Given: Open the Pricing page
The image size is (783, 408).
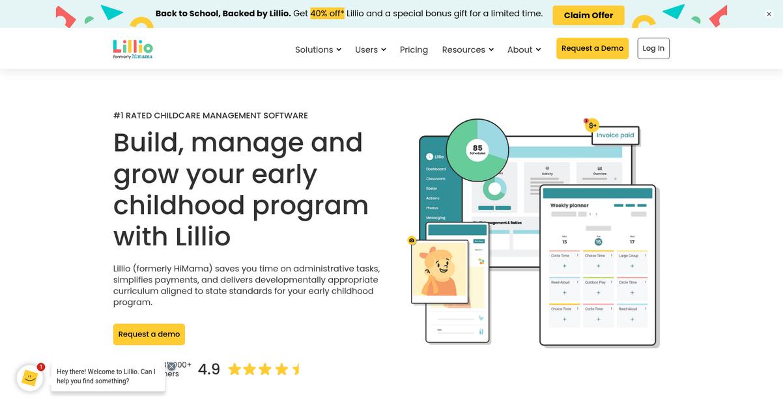Looking at the screenshot, I should tap(414, 49).
